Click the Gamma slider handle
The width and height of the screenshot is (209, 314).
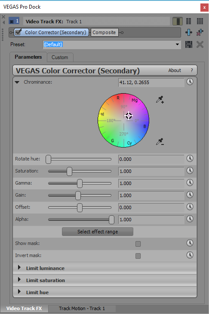click(x=80, y=183)
